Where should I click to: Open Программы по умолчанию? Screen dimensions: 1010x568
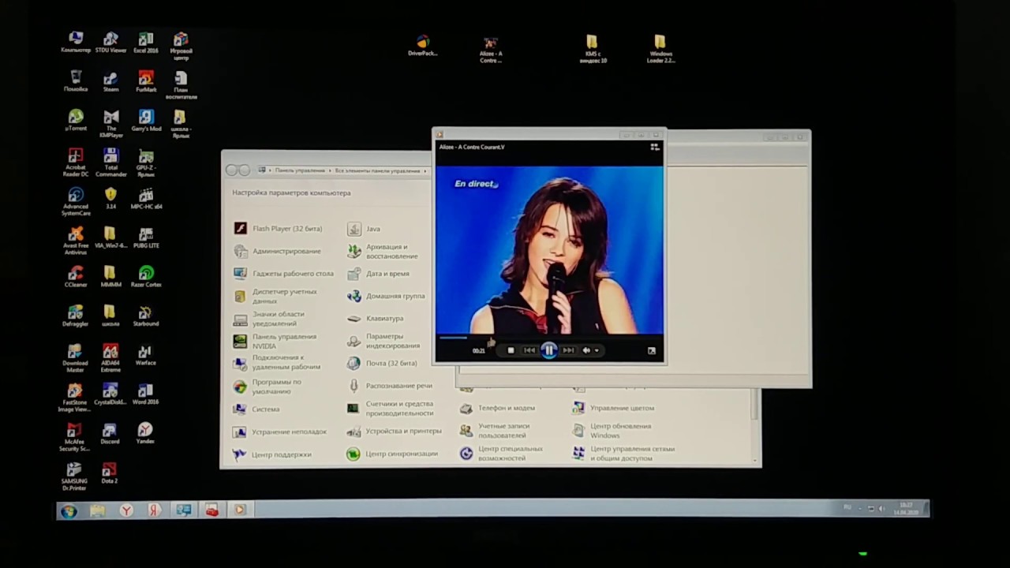point(267,387)
